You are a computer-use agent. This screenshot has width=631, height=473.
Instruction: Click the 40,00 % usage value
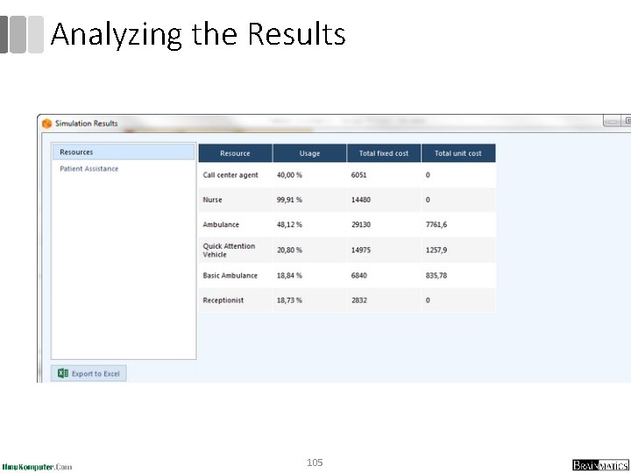coord(289,175)
